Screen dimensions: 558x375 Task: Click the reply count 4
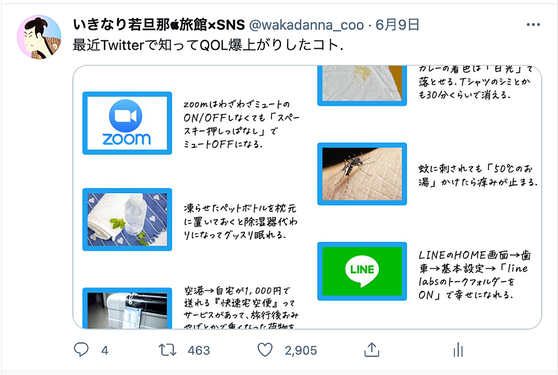click(105, 350)
